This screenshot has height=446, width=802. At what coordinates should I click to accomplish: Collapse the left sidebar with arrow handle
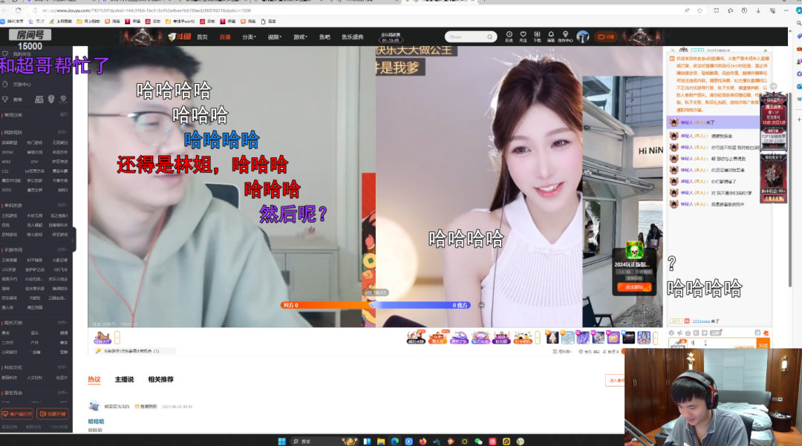tap(74, 240)
